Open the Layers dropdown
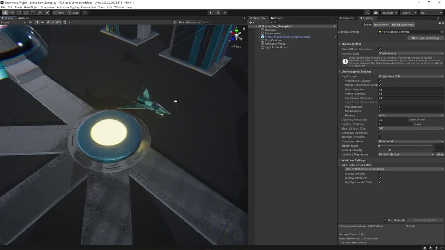This screenshot has height=250, width=445. (408, 12)
